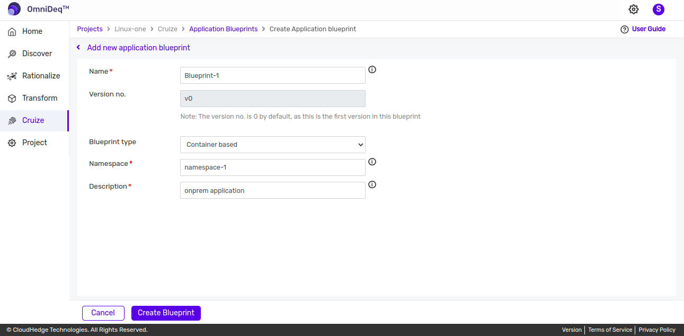684x336 pixels.
Task: Open Terms of Service footer link
Action: pos(610,330)
